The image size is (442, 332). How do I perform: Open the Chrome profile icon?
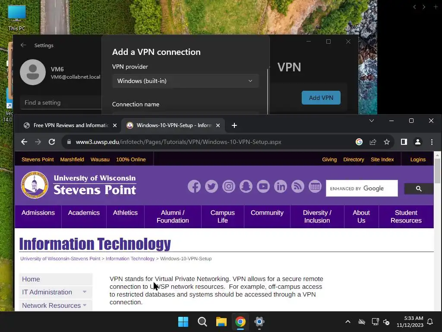point(418,142)
